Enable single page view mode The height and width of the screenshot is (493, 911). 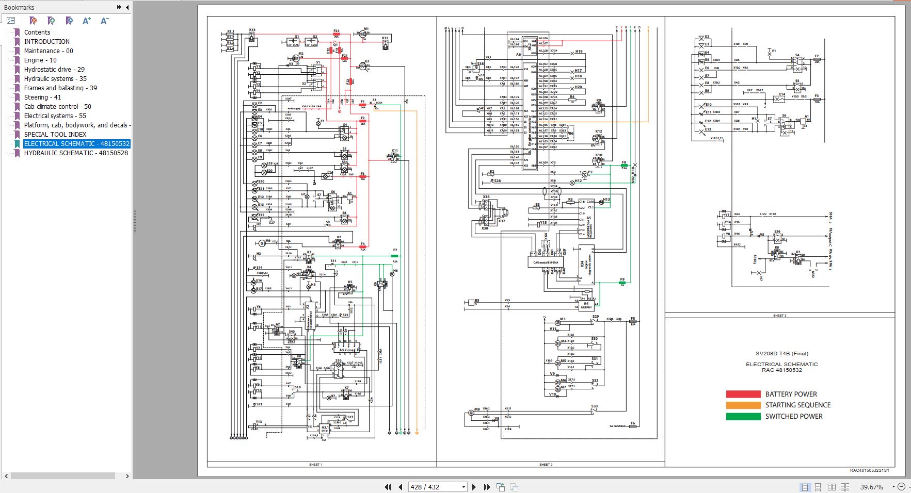(x=804, y=487)
